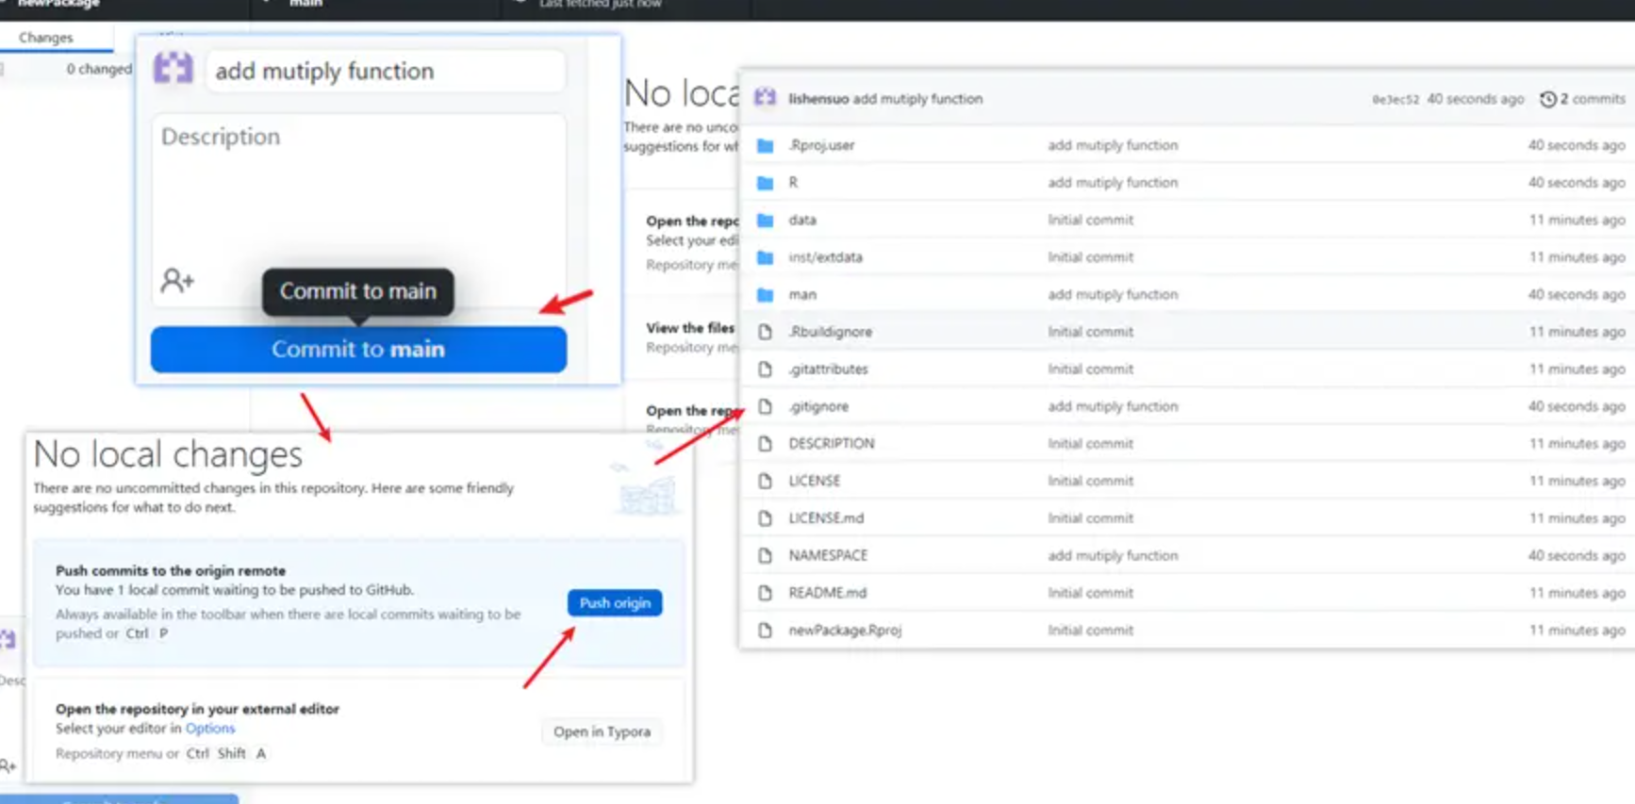
Task: Switch to the Changes tab
Action: tap(45, 38)
